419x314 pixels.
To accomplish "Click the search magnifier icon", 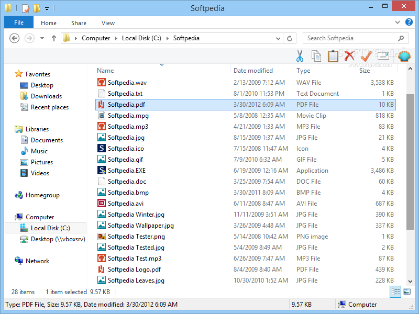I will [401, 38].
